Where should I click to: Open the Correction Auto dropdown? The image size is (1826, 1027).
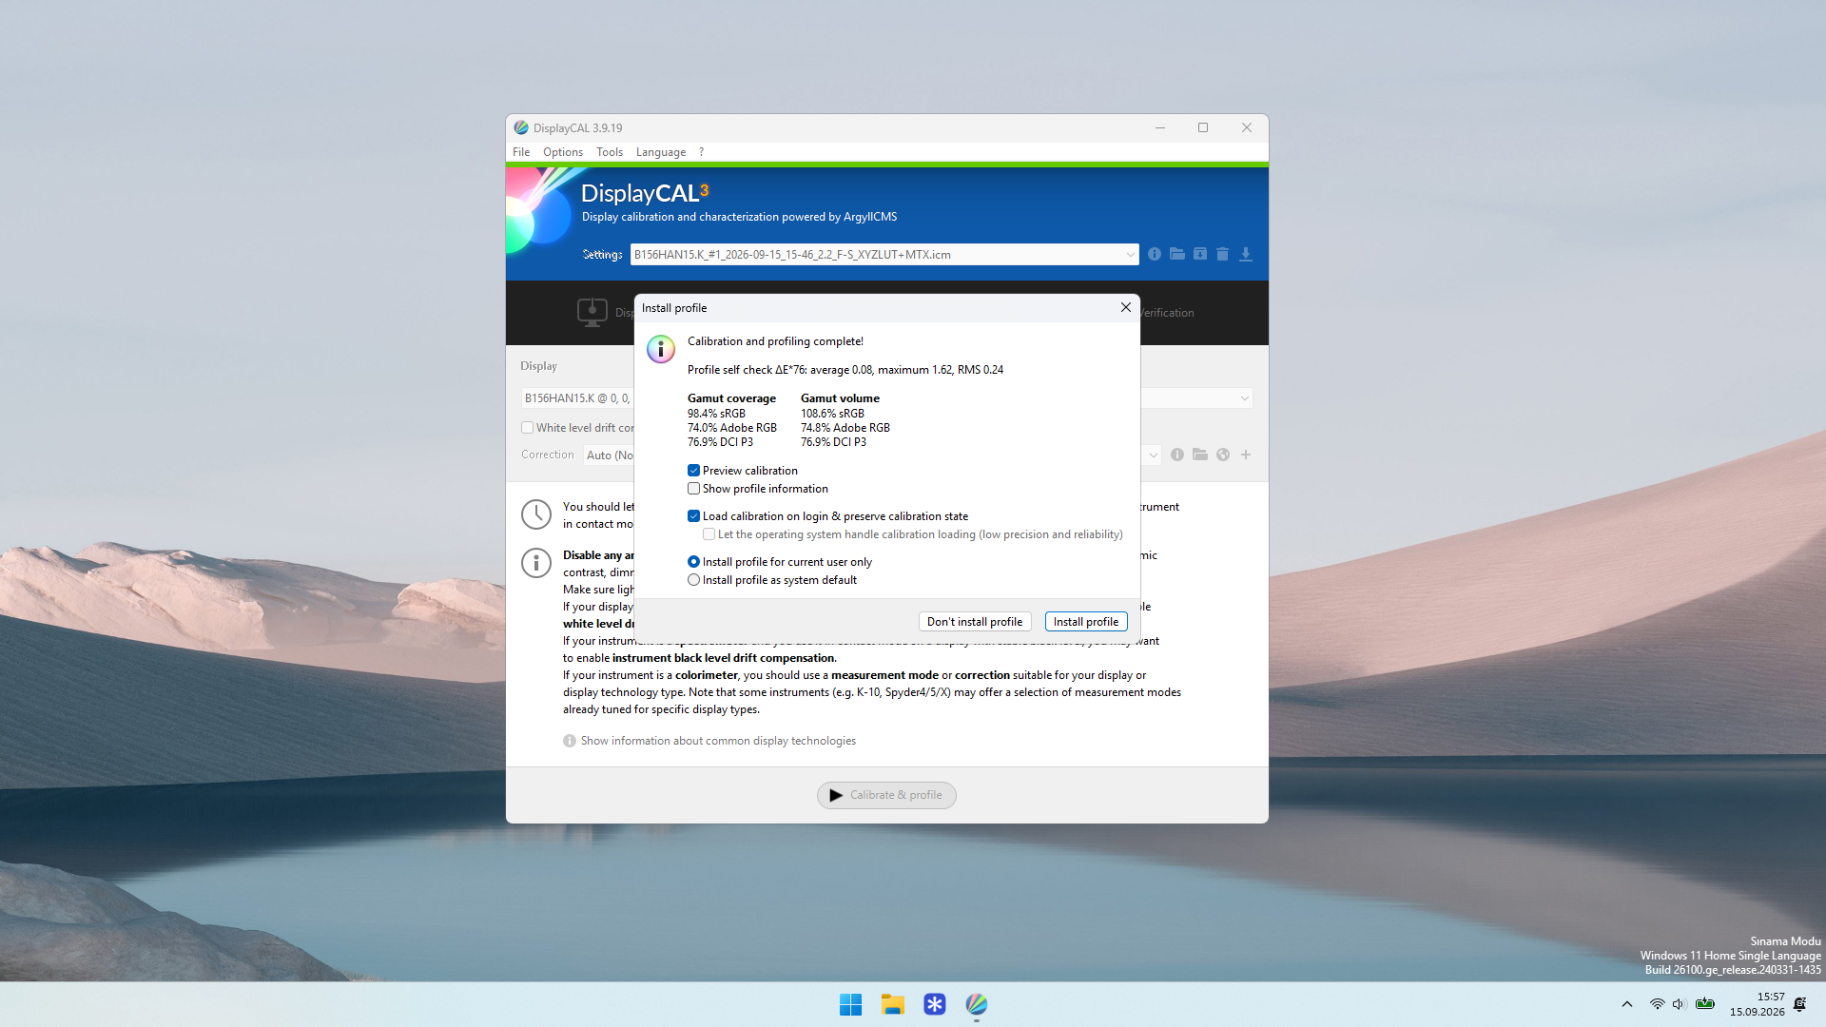(x=609, y=455)
